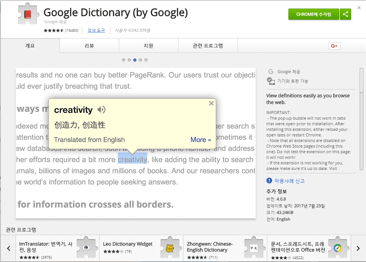Click the Google G logo in sidebar
This screenshot has width=366, height=262.
271,72
